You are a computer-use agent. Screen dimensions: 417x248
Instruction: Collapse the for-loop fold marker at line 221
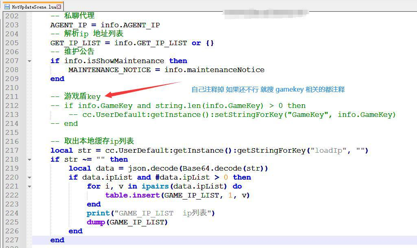coord(29,187)
